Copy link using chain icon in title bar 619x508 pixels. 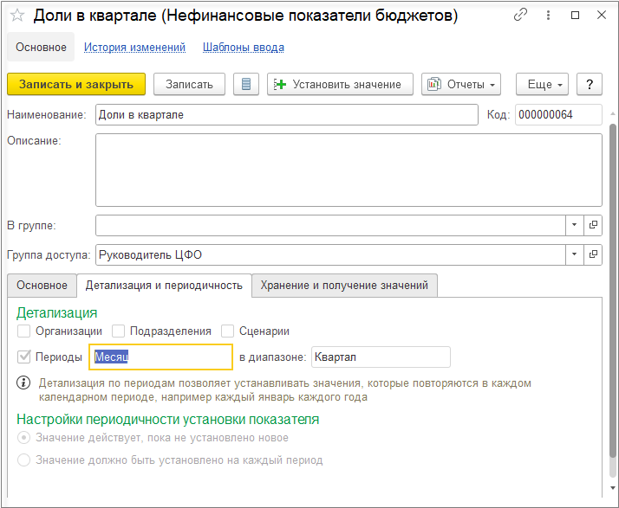pos(520,16)
